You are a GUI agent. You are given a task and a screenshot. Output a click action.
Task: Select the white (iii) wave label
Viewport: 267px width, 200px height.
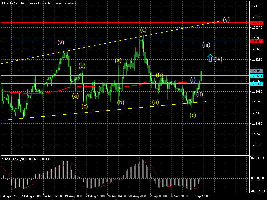(x=206, y=45)
